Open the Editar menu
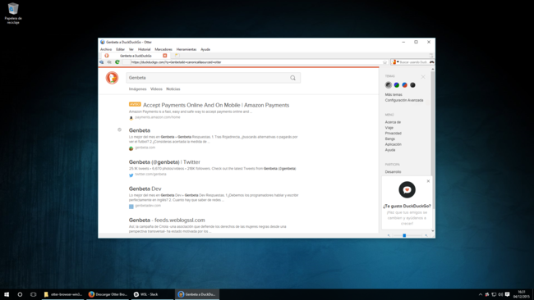The width and height of the screenshot is (534, 300). point(120,49)
